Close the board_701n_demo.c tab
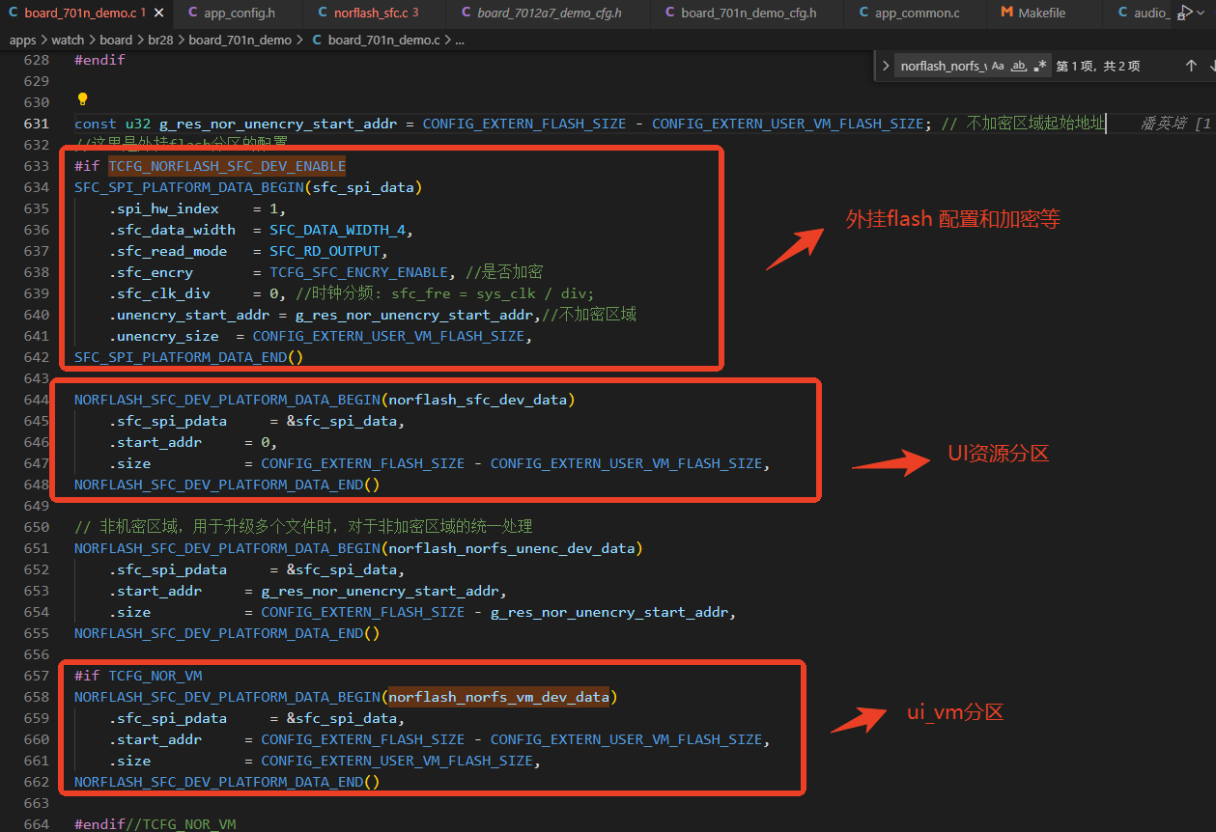Screen dimensions: 1216x832 pos(159,13)
